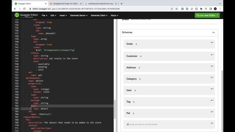The width and height of the screenshot is (235, 132).
Task: Click the jump-to arrow for Address schema
Action: [212, 66]
